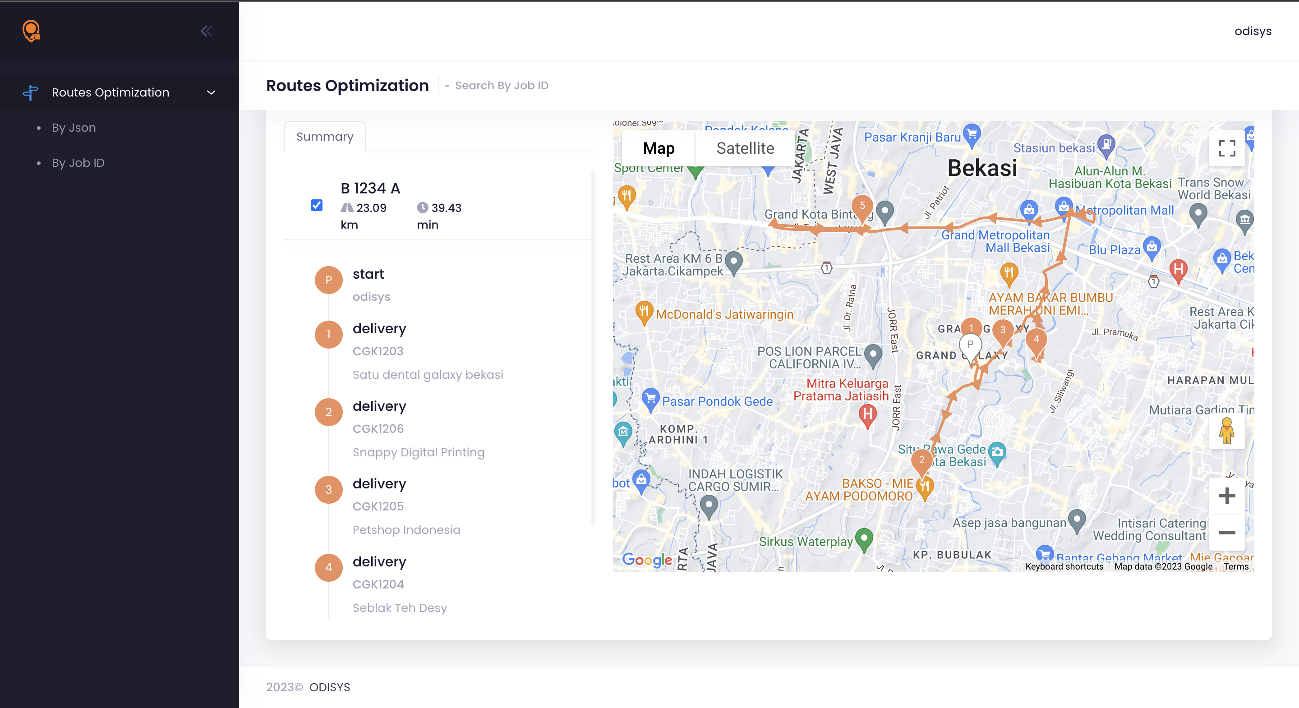Image resolution: width=1299 pixels, height=708 pixels.
Task: Zoom in the map with plus
Action: tap(1226, 495)
